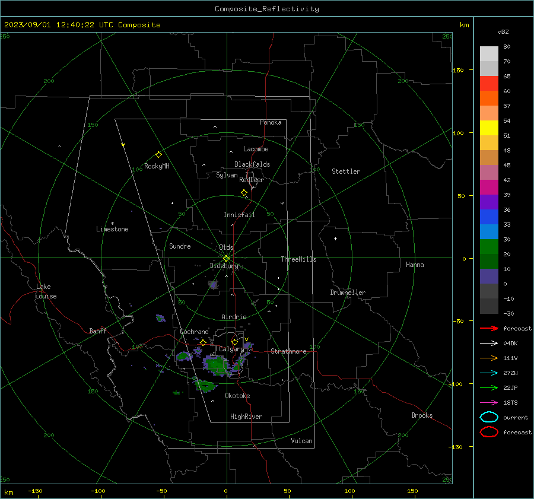Click the green 22JP arrow icon
Viewport: 534px width, 499px height.
pos(489,387)
